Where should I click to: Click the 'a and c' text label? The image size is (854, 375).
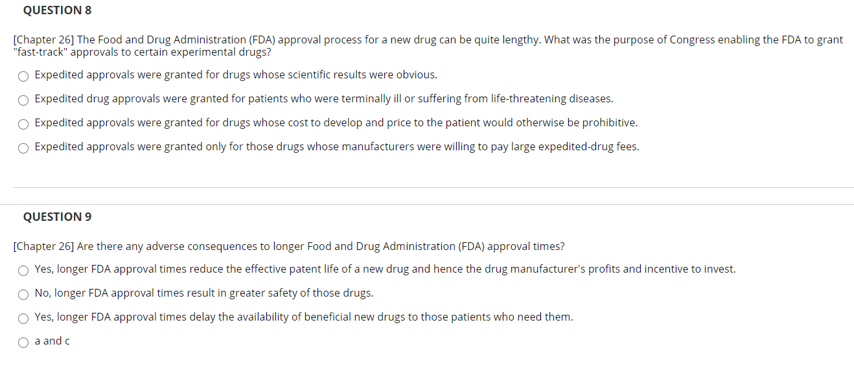point(52,341)
